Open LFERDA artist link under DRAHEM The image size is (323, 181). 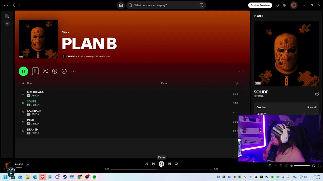pyautogui.click(x=35, y=133)
